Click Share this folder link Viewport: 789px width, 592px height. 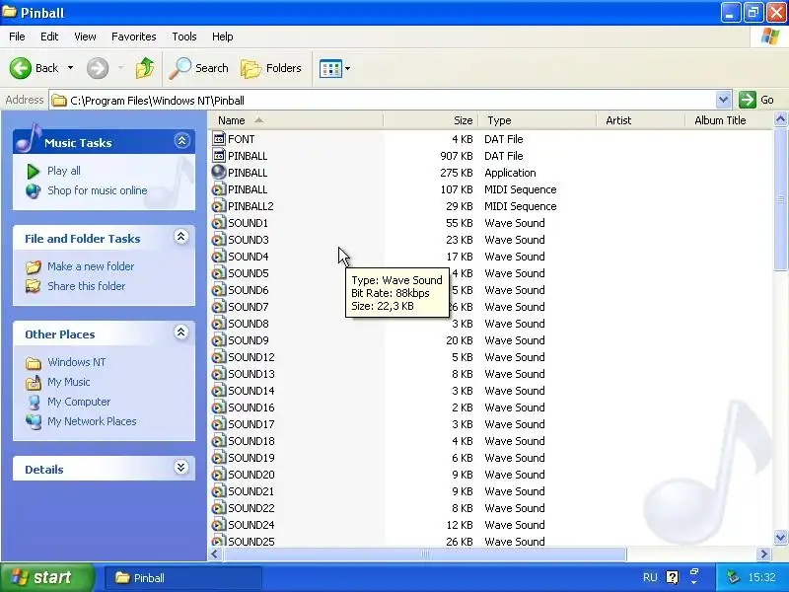tap(86, 286)
